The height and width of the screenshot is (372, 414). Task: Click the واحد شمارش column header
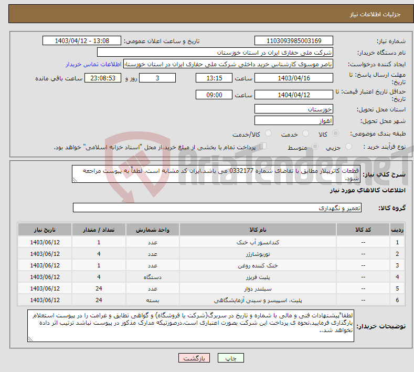coord(153,230)
